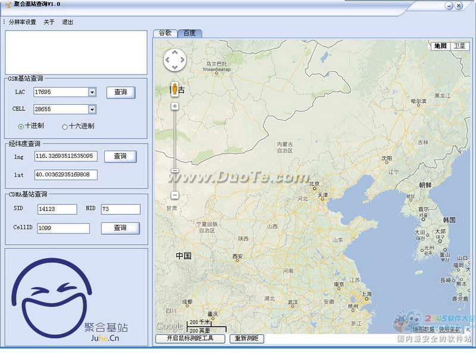
Task: Close the 聚合基站查询 window
Action: point(459,6)
